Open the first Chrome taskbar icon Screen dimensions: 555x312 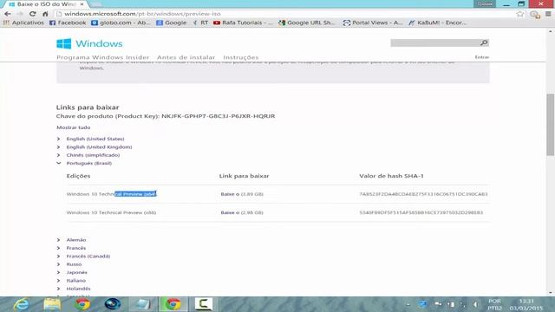(x=82, y=304)
